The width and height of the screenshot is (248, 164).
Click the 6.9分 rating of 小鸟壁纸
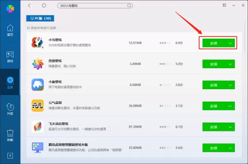[x=179, y=43]
